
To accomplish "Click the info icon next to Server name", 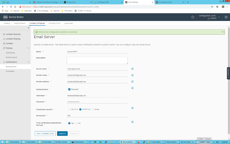I will click(132, 69).
